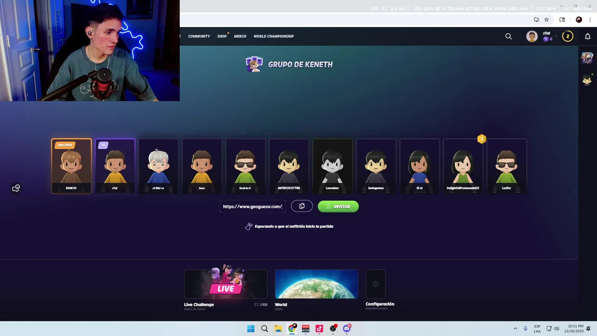597x336 pixels.
Task: Click the Tú badge on zTal card
Action: [x=104, y=145]
